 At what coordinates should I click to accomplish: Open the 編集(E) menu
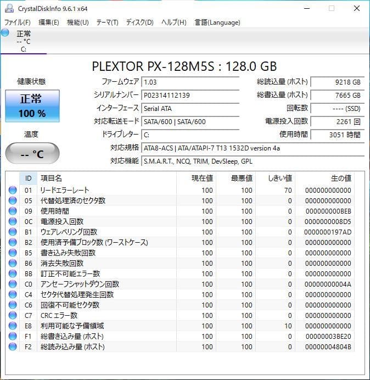(49, 23)
